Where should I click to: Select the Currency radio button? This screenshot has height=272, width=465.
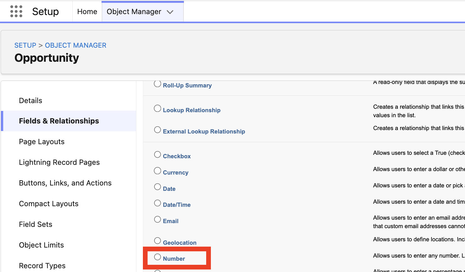158,171
